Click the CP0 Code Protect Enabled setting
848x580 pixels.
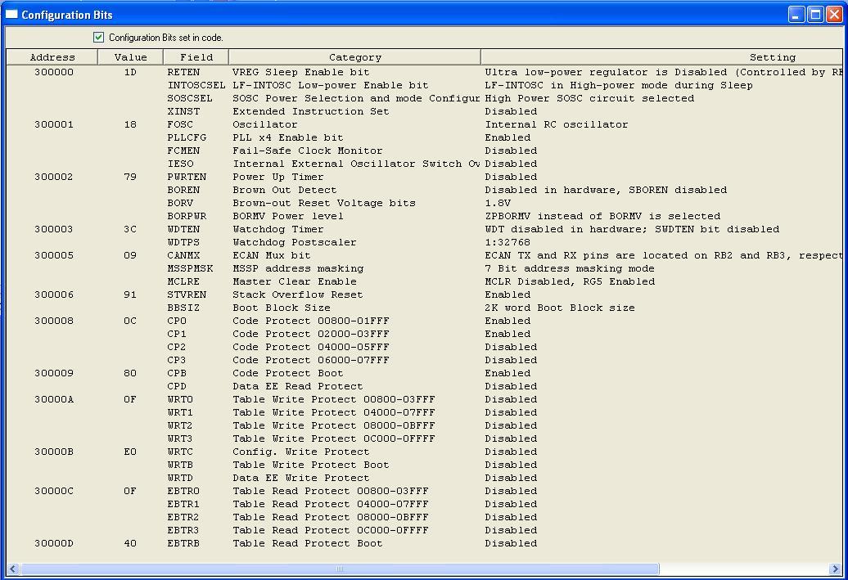click(x=507, y=321)
